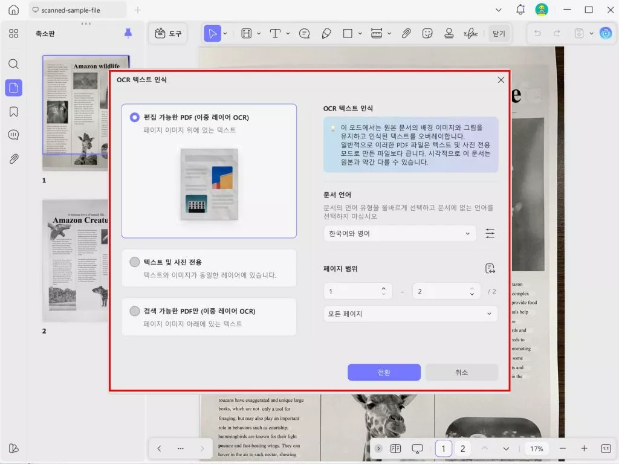Open the tools menu button
619x464 pixels.
[168, 34]
